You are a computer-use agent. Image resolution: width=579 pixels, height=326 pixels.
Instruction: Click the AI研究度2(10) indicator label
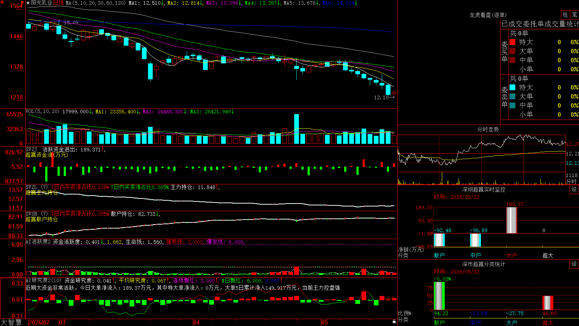click(x=43, y=280)
